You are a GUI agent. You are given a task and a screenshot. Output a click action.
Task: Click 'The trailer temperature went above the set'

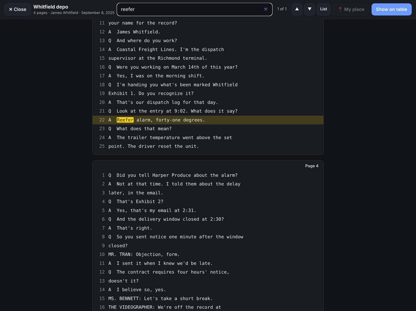click(x=208, y=137)
